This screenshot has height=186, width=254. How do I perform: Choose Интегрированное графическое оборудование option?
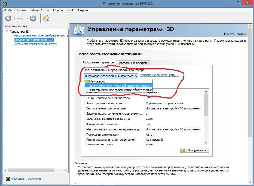(118, 90)
